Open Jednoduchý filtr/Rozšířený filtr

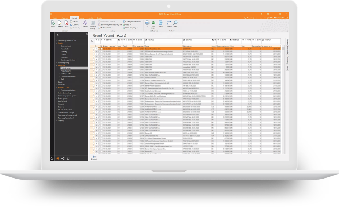110,24
